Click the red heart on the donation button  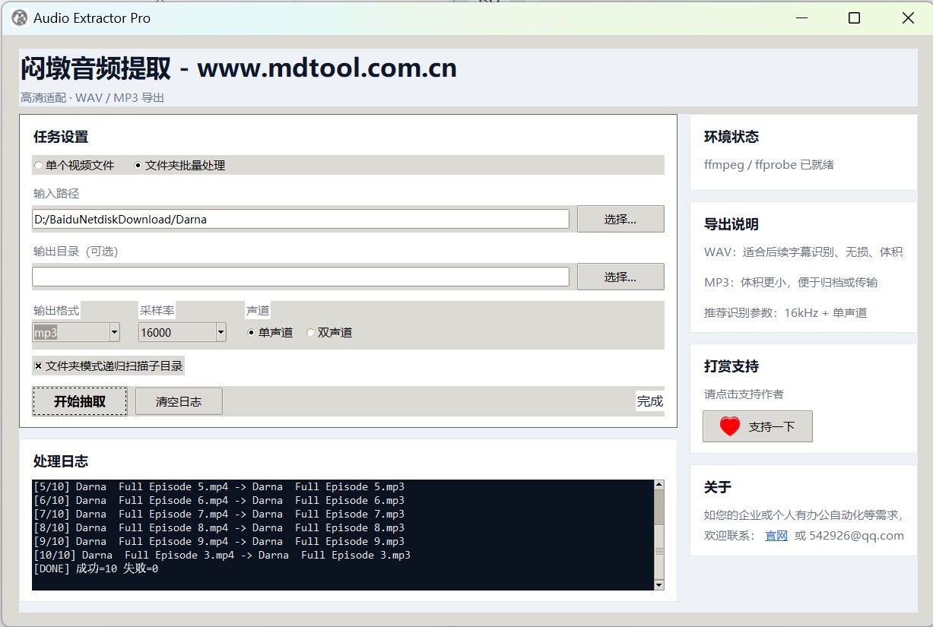click(x=728, y=426)
